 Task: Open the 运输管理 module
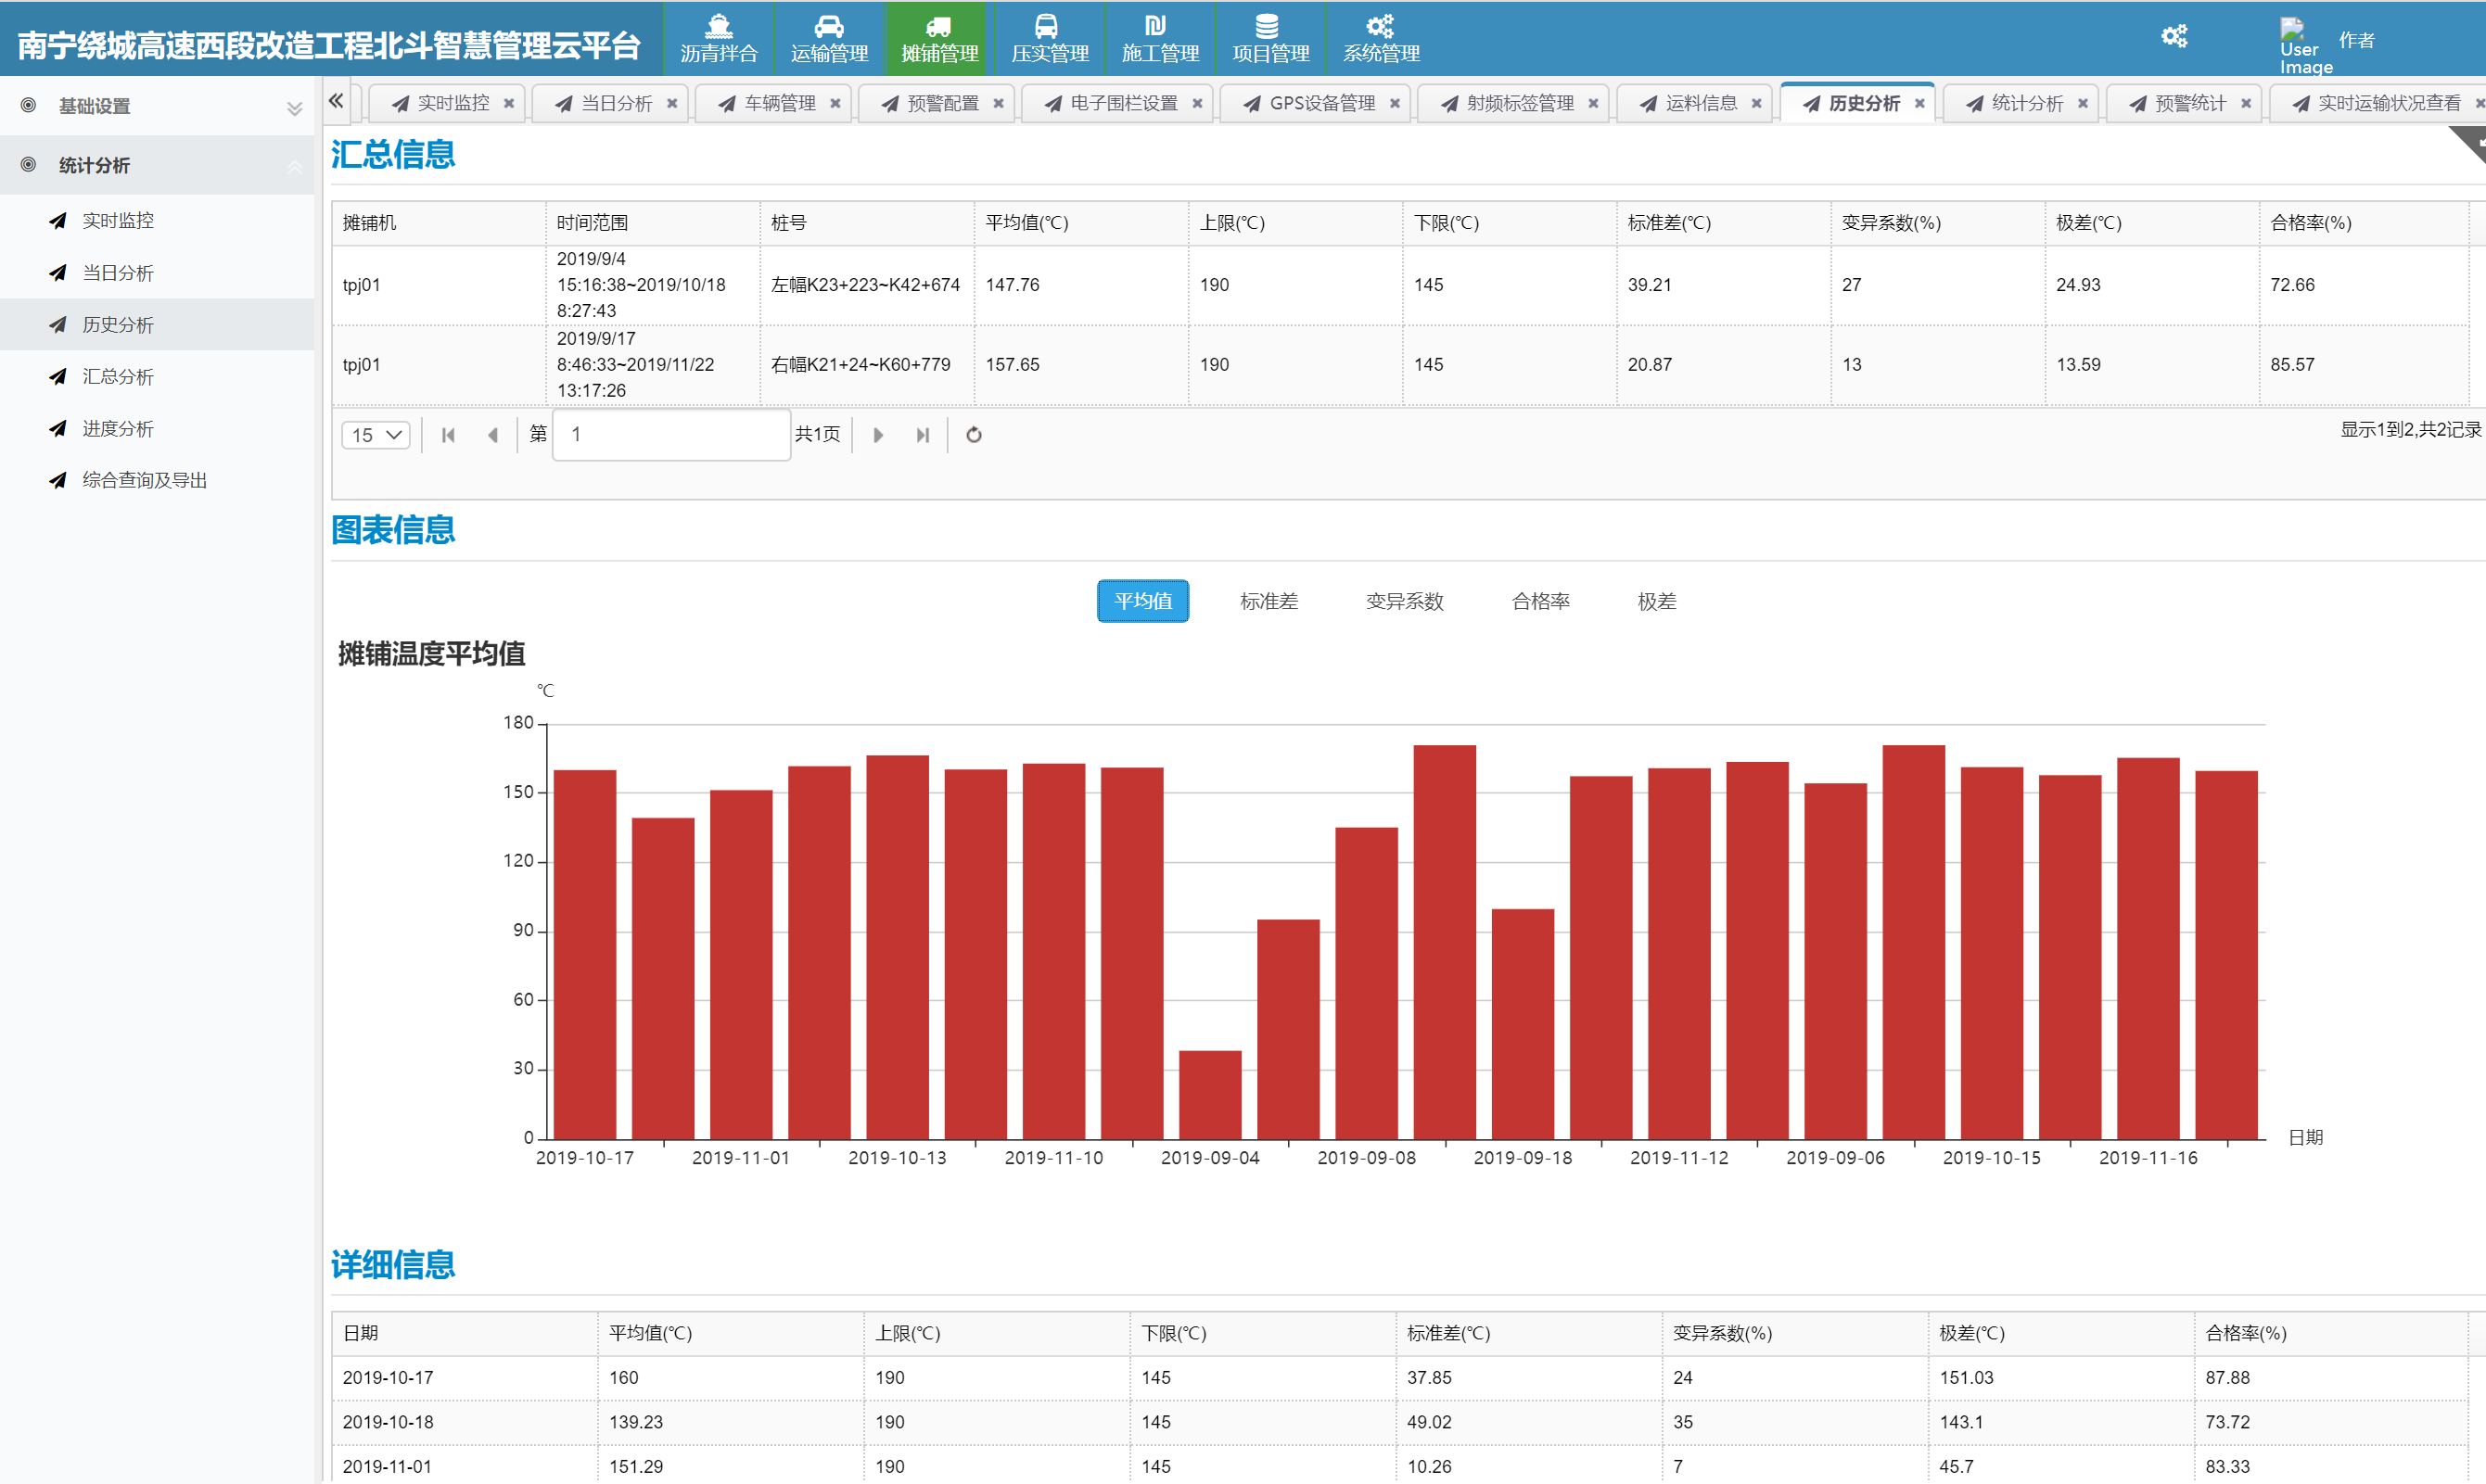pyautogui.click(x=829, y=38)
